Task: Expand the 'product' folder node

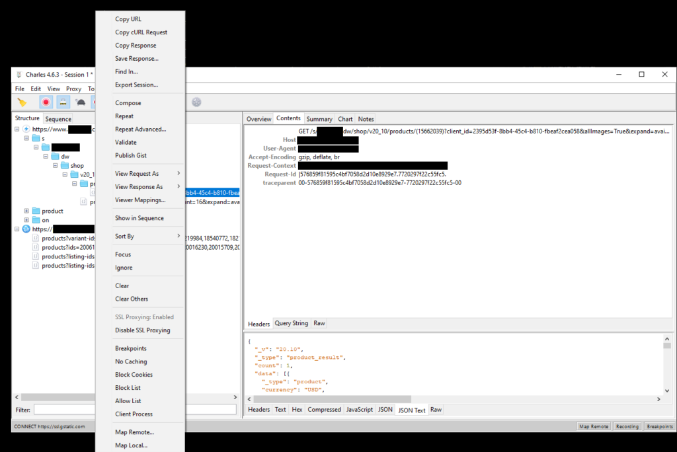Action: [x=26, y=211]
